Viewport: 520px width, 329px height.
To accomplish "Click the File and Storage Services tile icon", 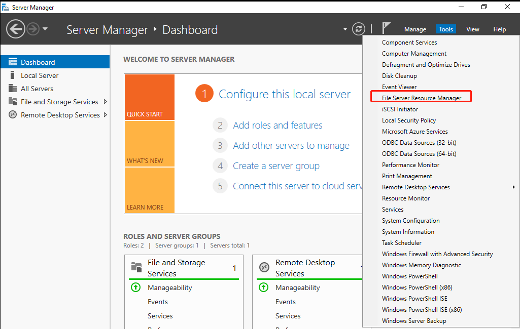I will coord(136,267).
